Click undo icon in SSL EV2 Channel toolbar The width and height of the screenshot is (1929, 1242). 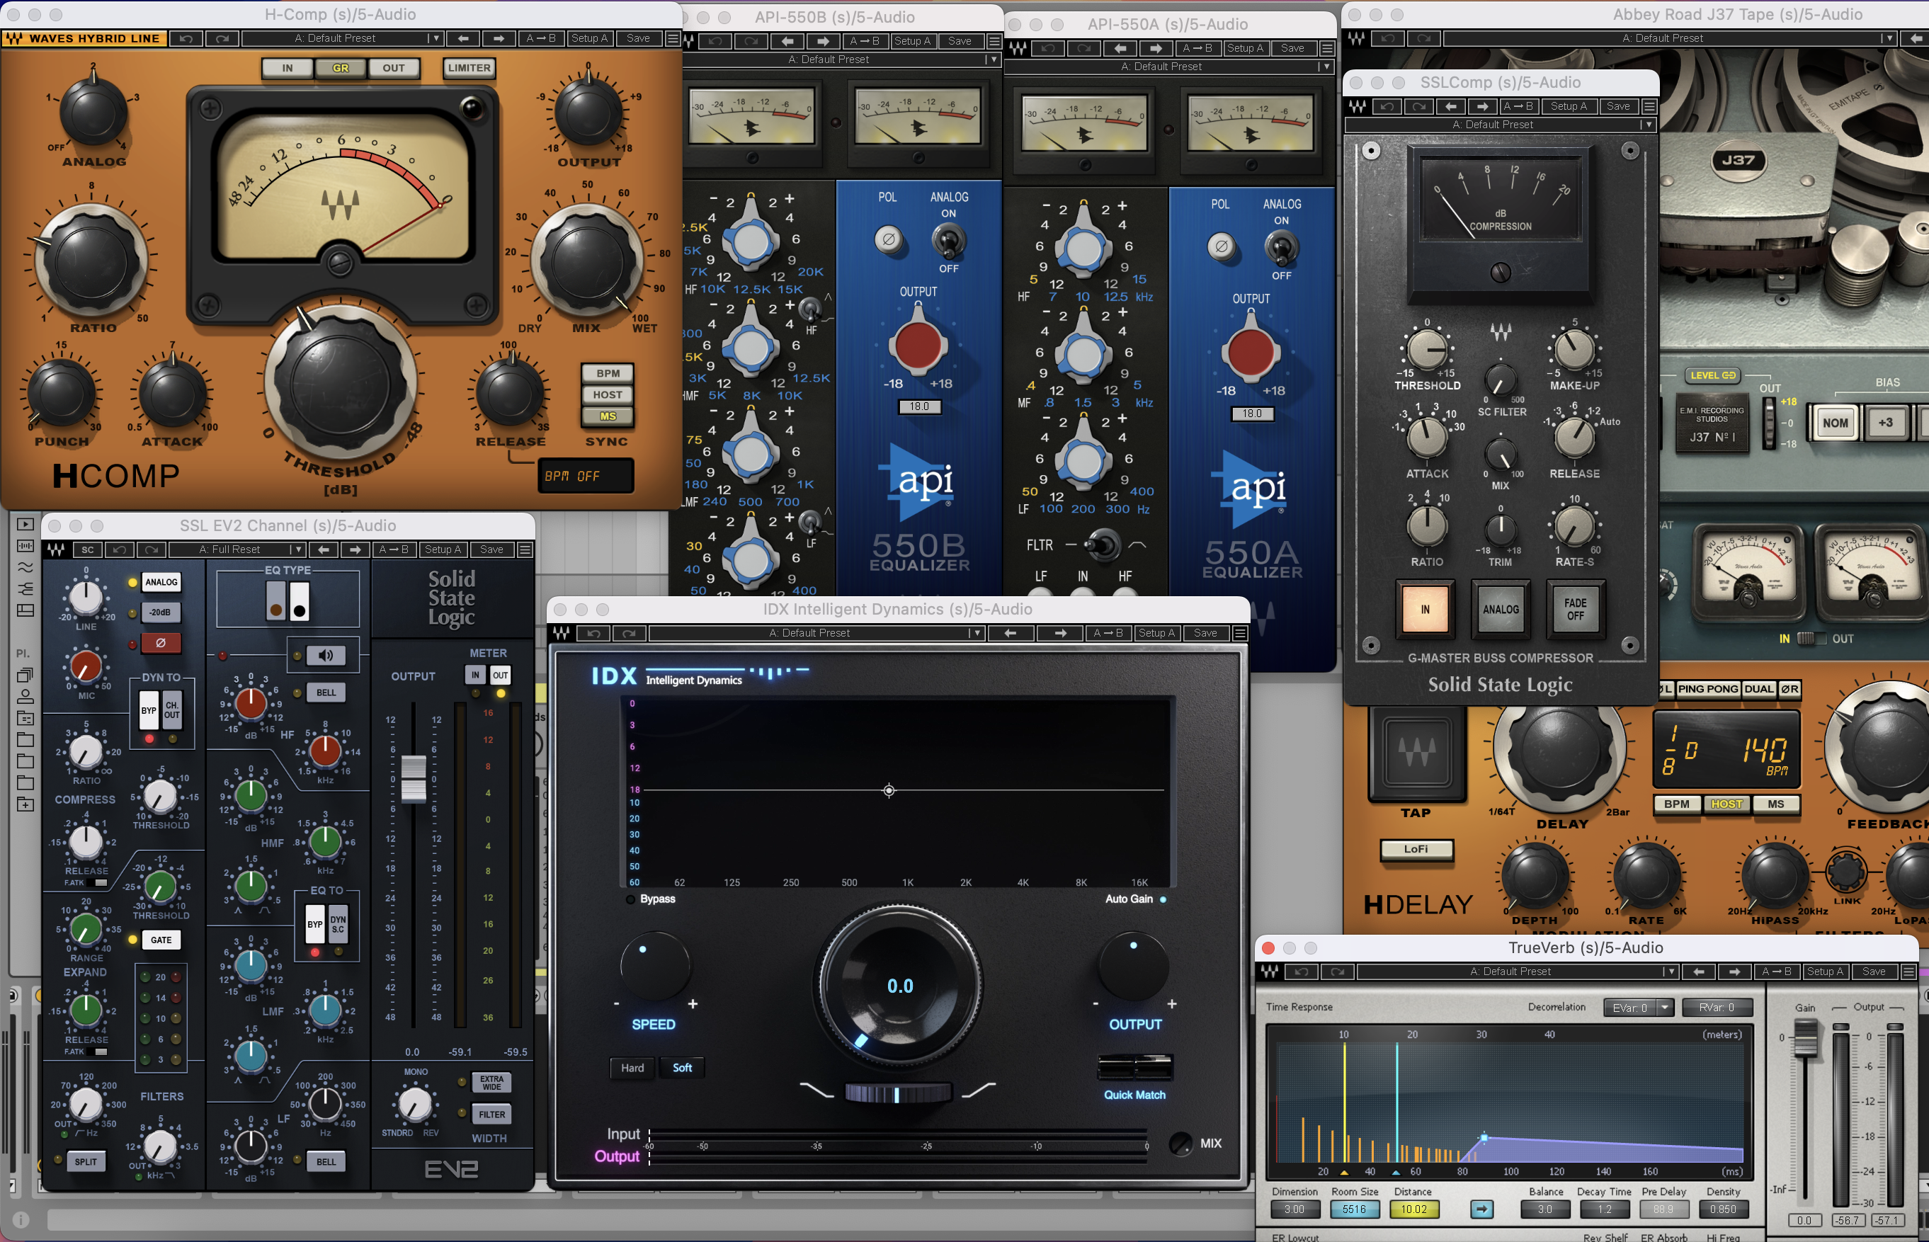coord(120,550)
